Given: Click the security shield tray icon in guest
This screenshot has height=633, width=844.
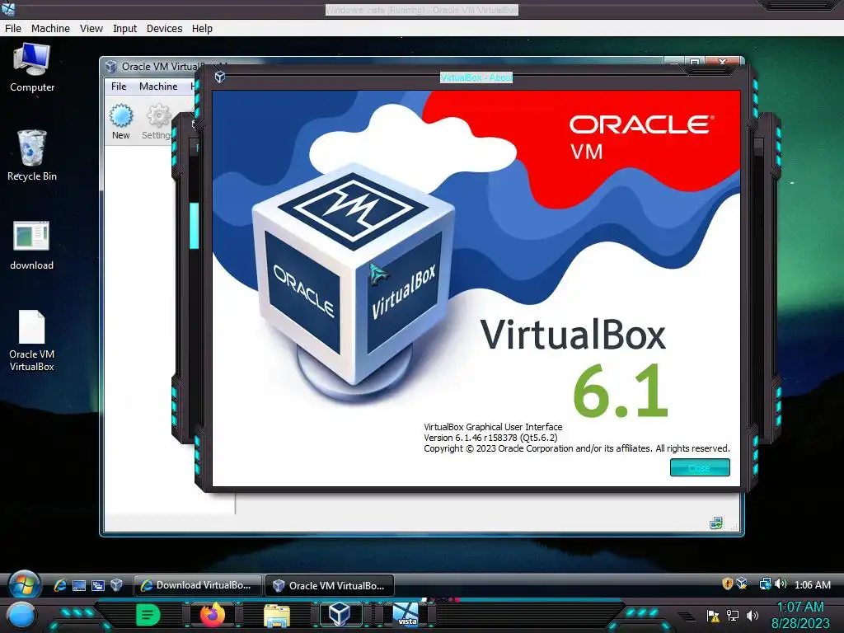Looking at the screenshot, I should click(x=727, y=584).
